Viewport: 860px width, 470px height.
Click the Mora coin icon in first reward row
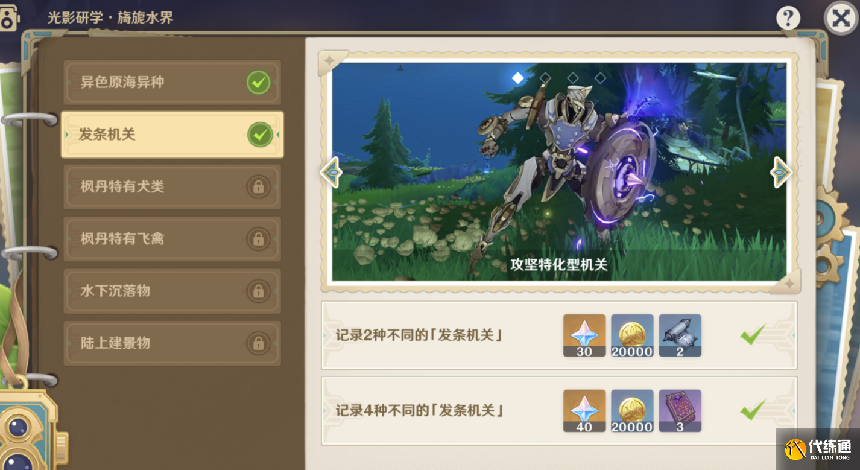click(632, 335)
